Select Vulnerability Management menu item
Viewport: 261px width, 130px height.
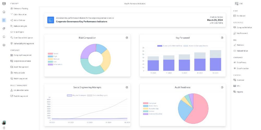(x=24, y=44)
